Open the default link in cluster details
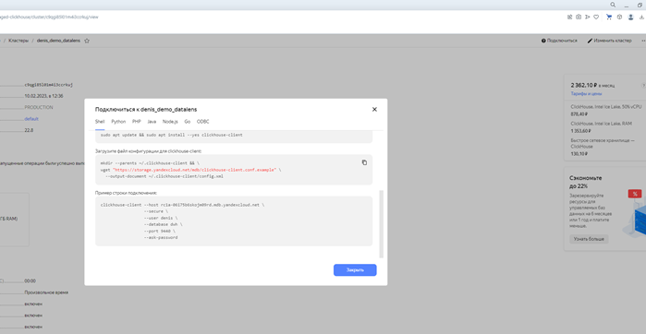The height and width of the screenshot is (334, 646). coord(31,119)
